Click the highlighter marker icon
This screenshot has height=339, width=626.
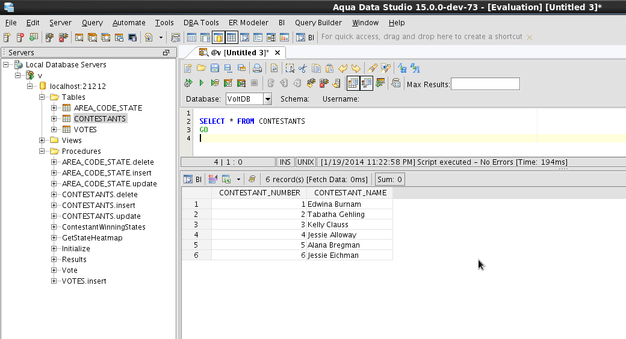(x=373, y=68)
